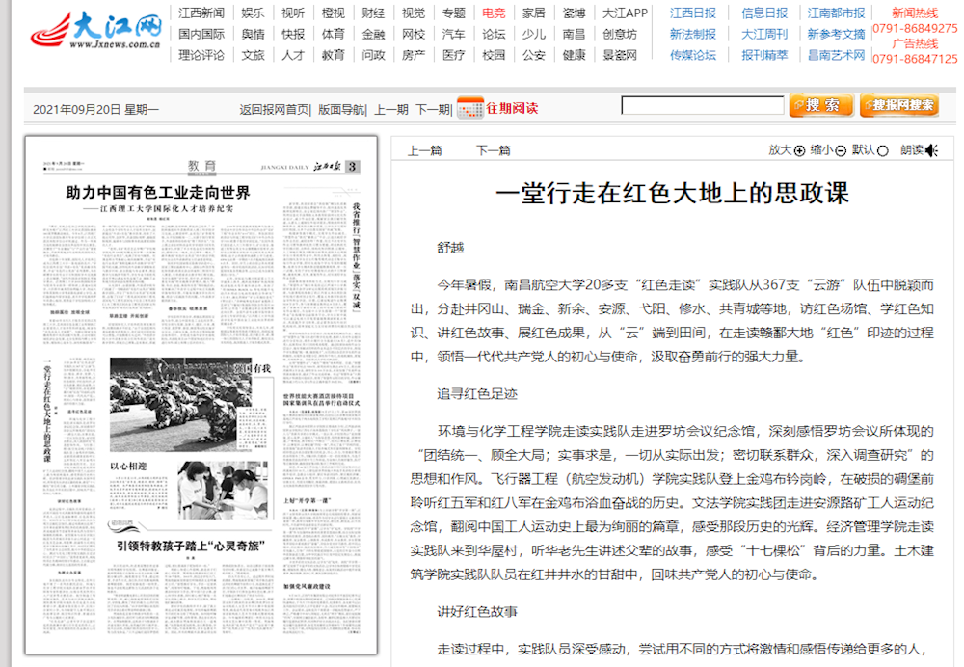Click the 大江网 site logo
The width and height of the screenshot is (964, 667).
(96, 31)
